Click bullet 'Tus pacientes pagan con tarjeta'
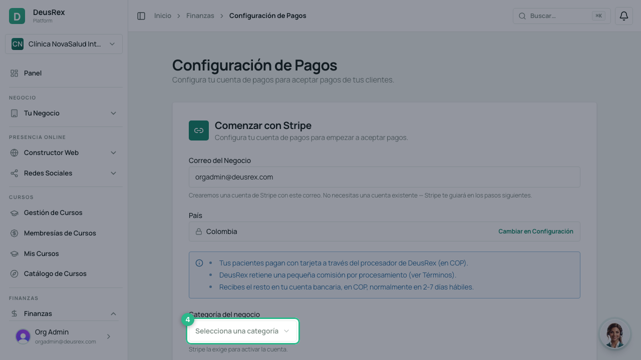The height and width of the screenshot is (360, 641). point(344,263)
